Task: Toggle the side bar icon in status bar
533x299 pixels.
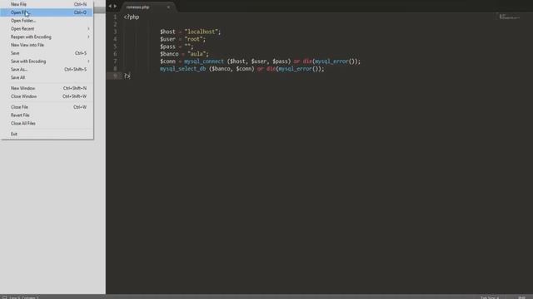Action: [4, 297]
